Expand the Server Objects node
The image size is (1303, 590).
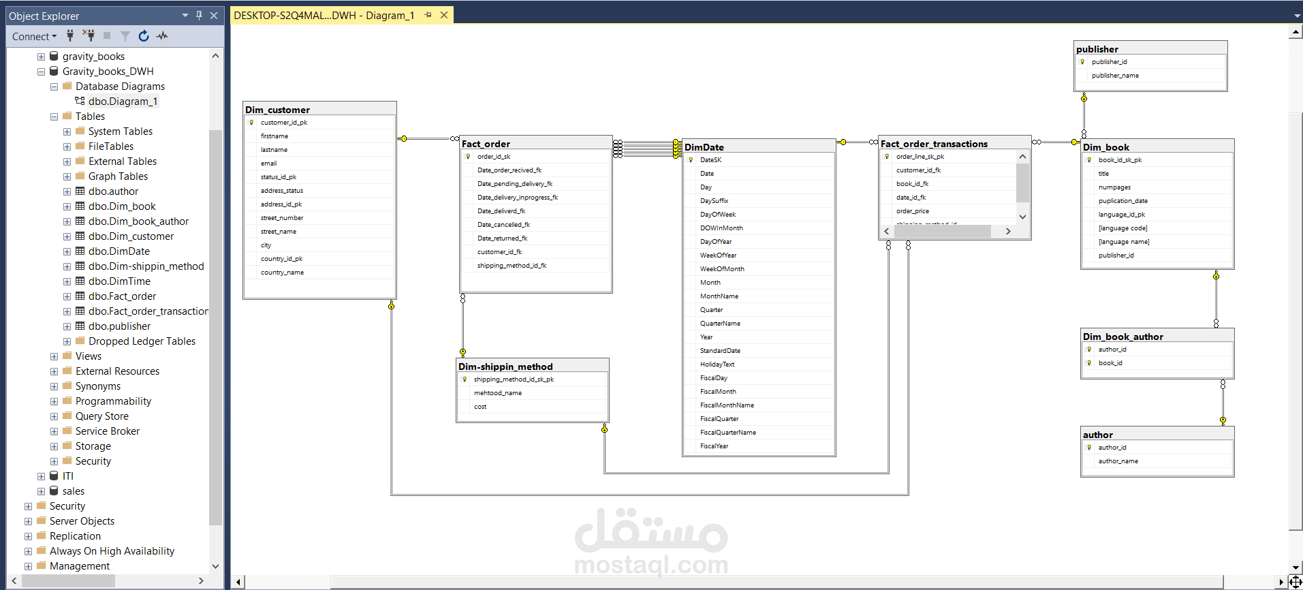pyautogui.click(x=28, y=521)
